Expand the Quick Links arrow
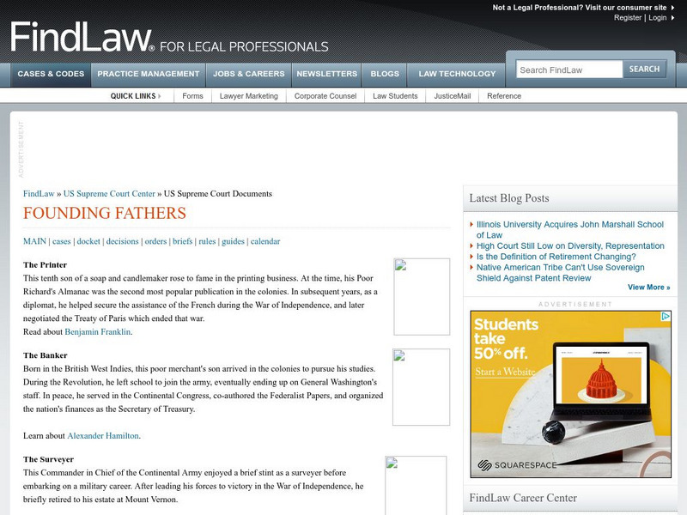This screenshot has height=515, width=687. [160, 96]
